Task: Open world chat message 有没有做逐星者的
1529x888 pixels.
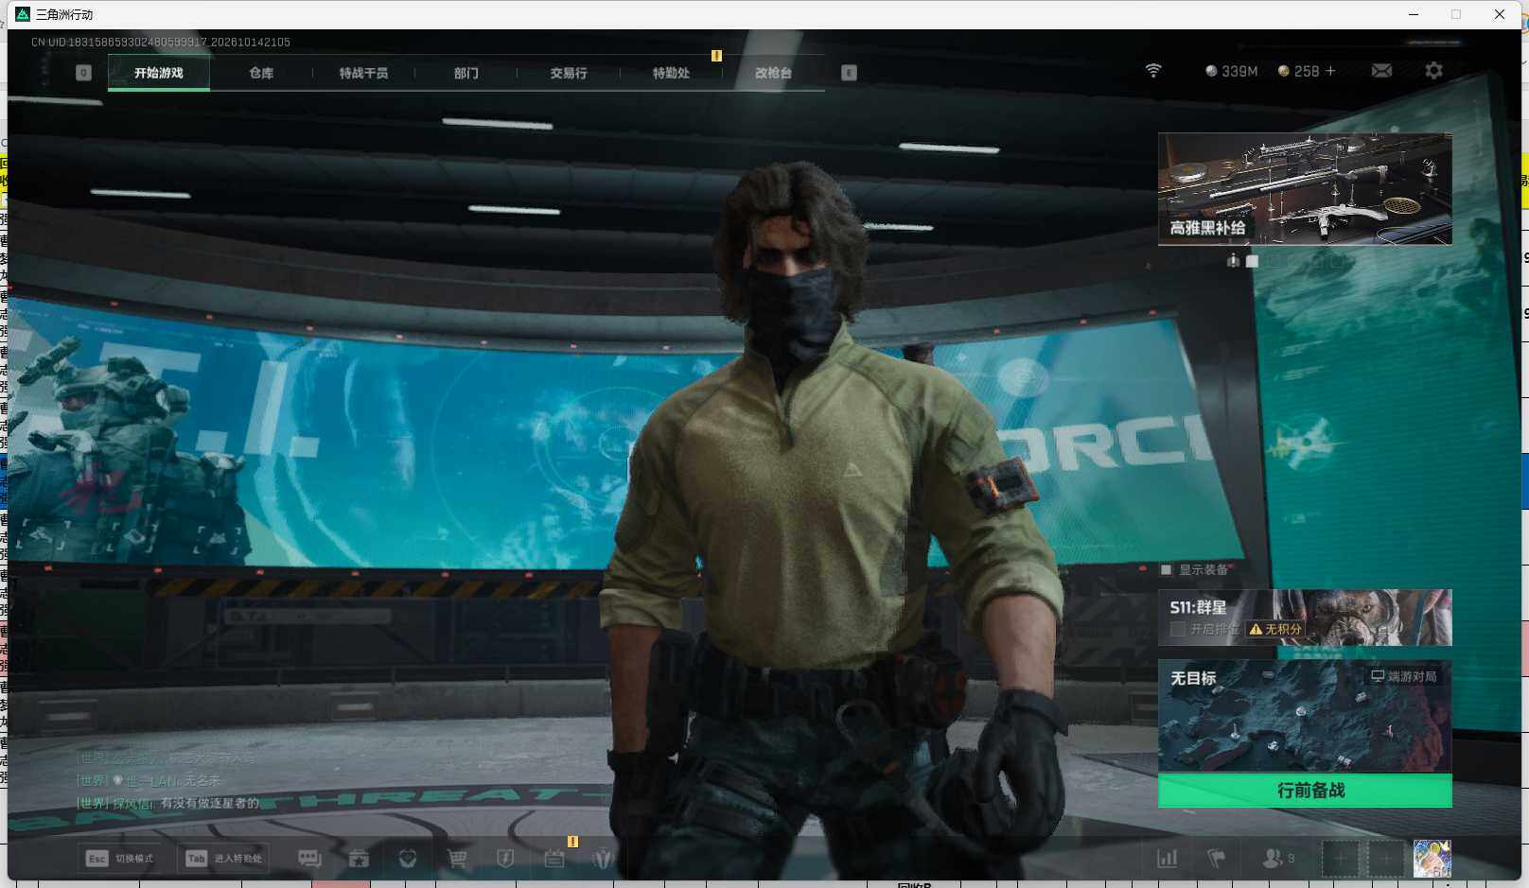Action: [x=209, y=803]
